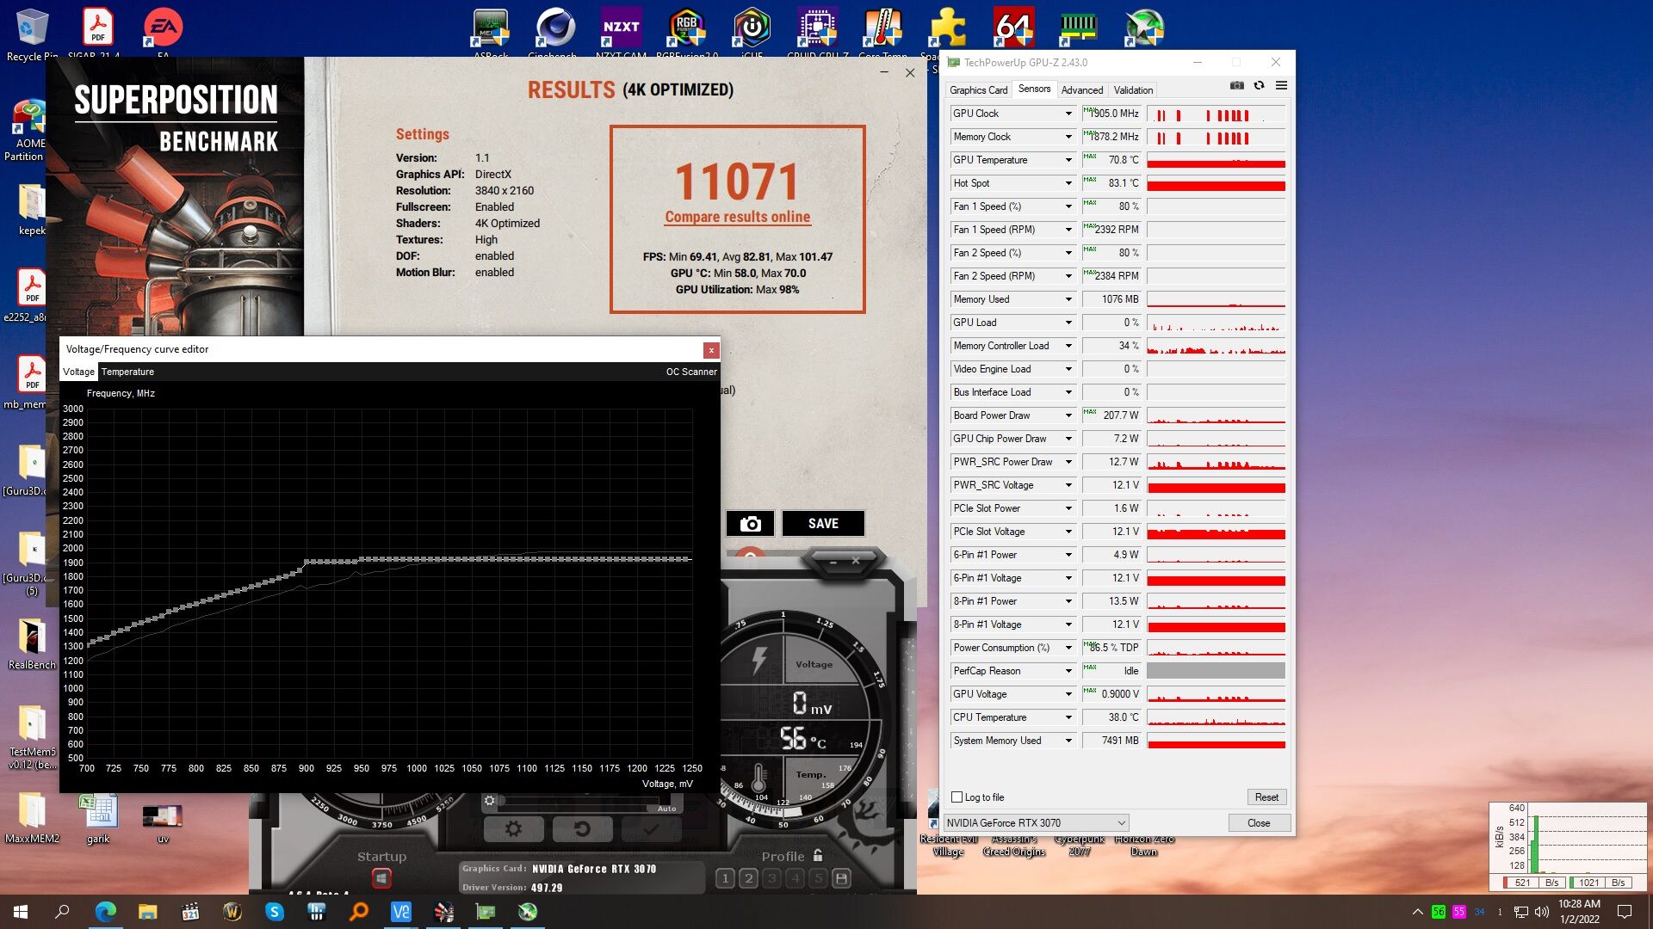
Task: Toggle Afterburner Startup Windows button
Action: [381, 878]
